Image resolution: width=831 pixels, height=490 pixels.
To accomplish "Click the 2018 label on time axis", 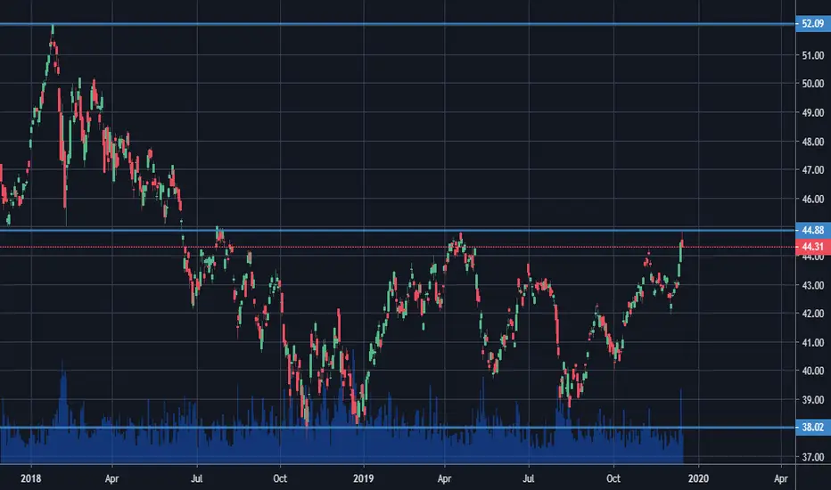I will click(30, 479).
